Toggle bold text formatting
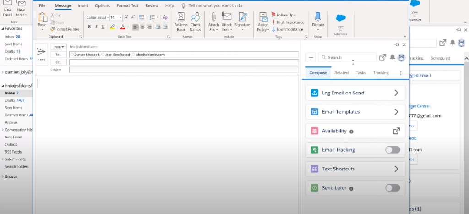Screen dimensions: 469x214 pos(89,27)
